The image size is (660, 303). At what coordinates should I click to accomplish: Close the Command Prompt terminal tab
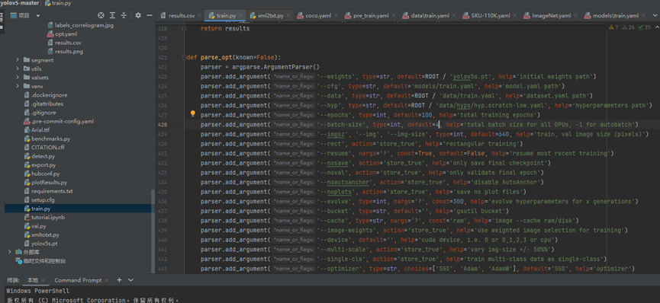coord(107,280)
